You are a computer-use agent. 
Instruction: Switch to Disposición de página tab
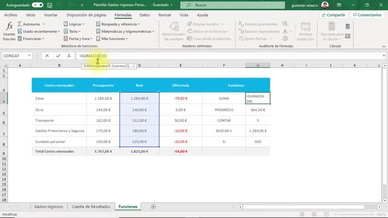point(86,15)
